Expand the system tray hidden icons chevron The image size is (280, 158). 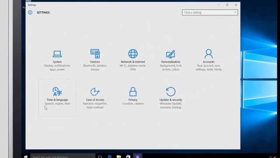coord(270,157)
